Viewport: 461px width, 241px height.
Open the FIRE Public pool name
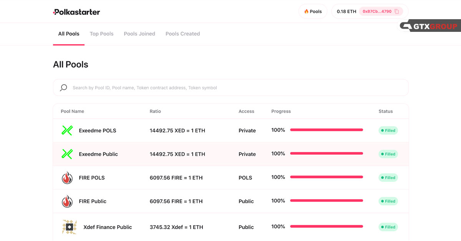coord(93,201)
